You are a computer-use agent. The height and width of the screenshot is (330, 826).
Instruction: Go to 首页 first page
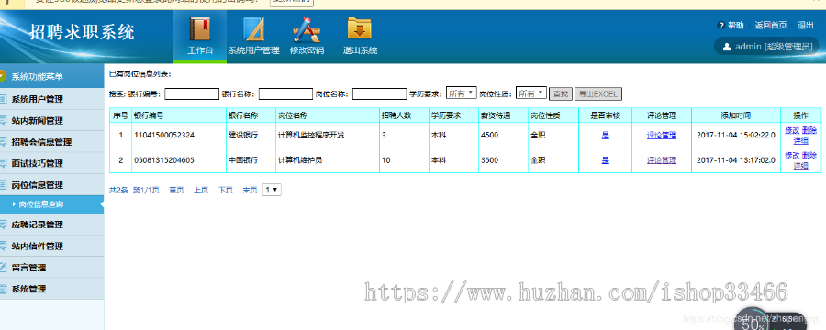pos(176,191)
